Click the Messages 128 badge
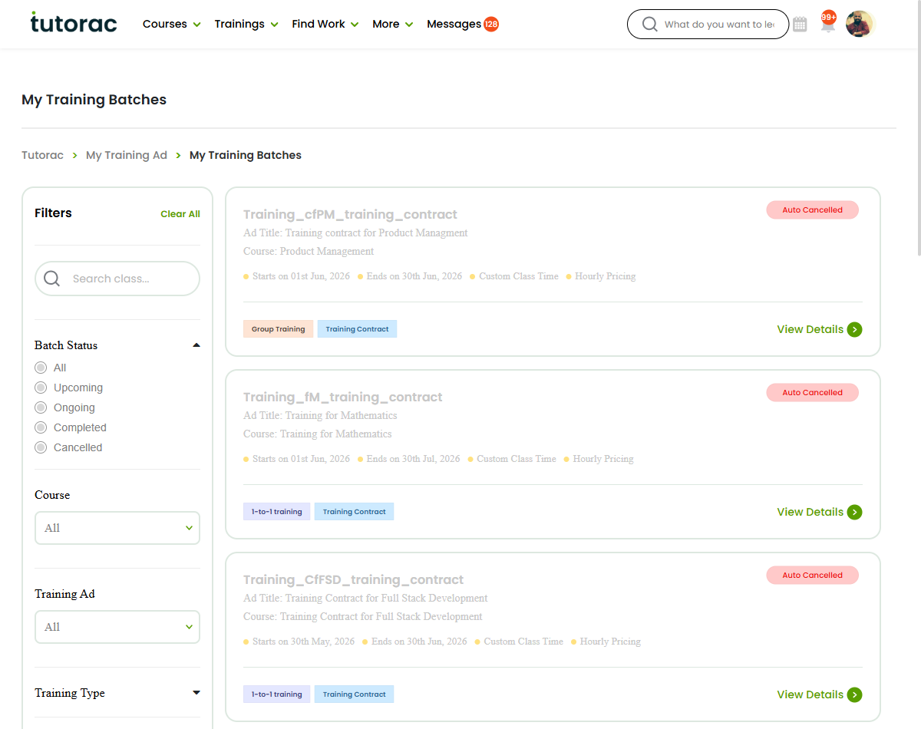921x729 pixels. 491,24
